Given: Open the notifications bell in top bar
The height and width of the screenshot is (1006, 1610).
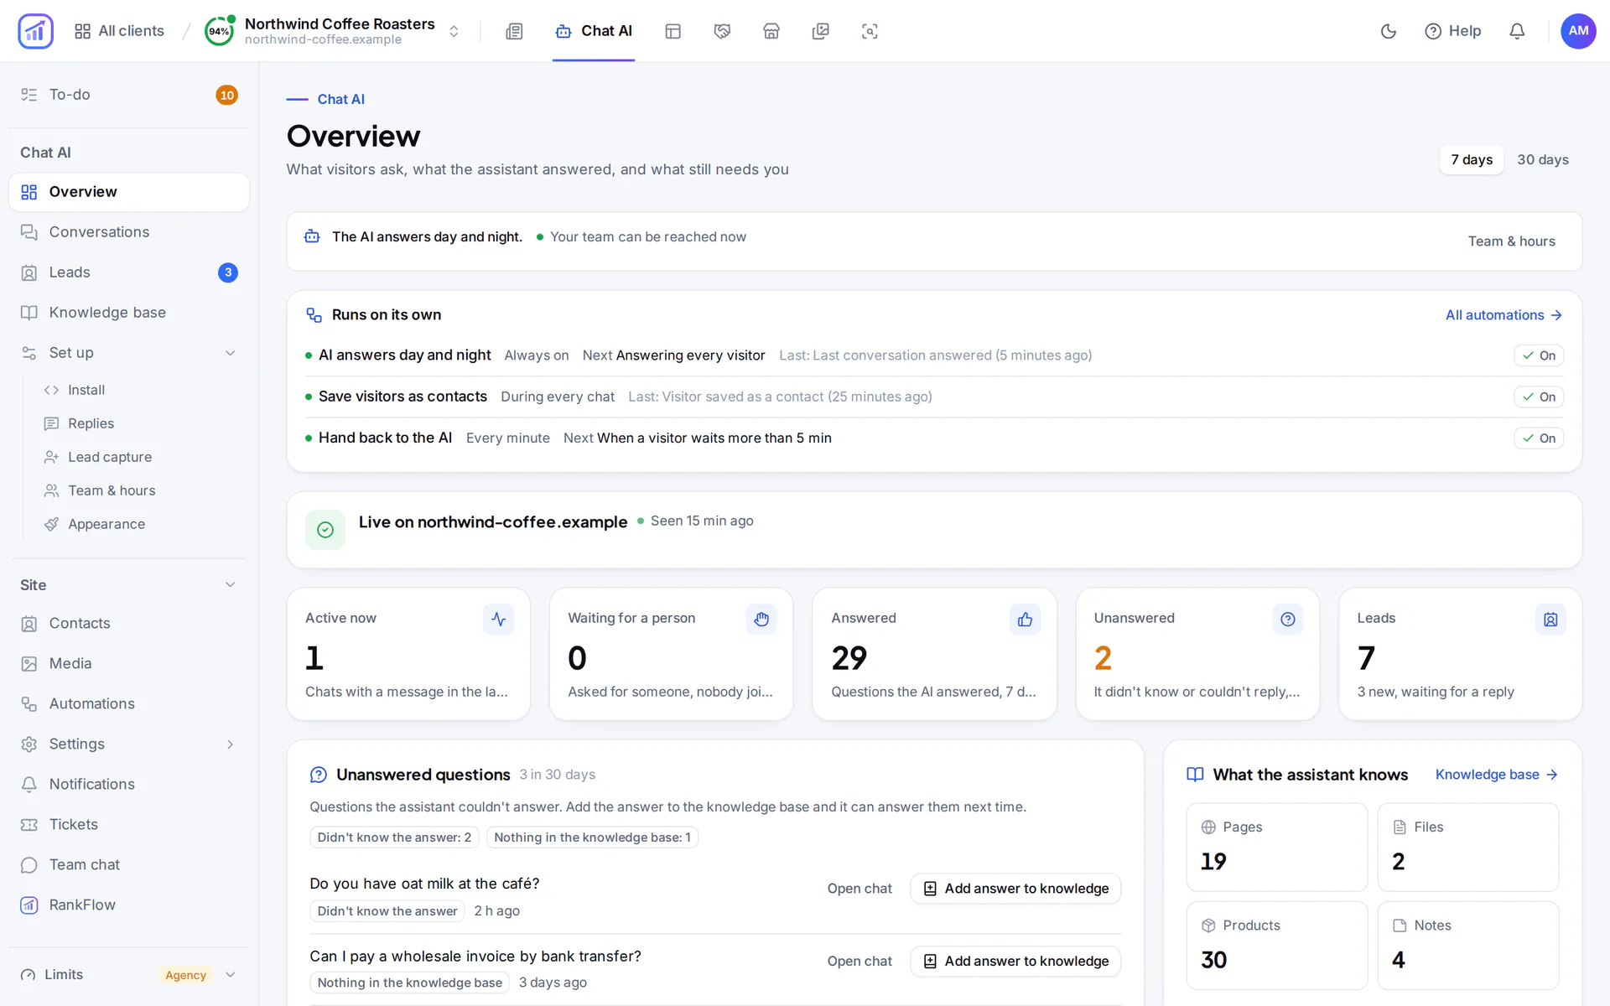Looking at the screenshot, I should pyautogui.click(x=1517, y=31).
